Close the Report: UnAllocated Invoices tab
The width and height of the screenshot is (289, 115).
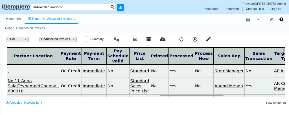tap(75, 19)
